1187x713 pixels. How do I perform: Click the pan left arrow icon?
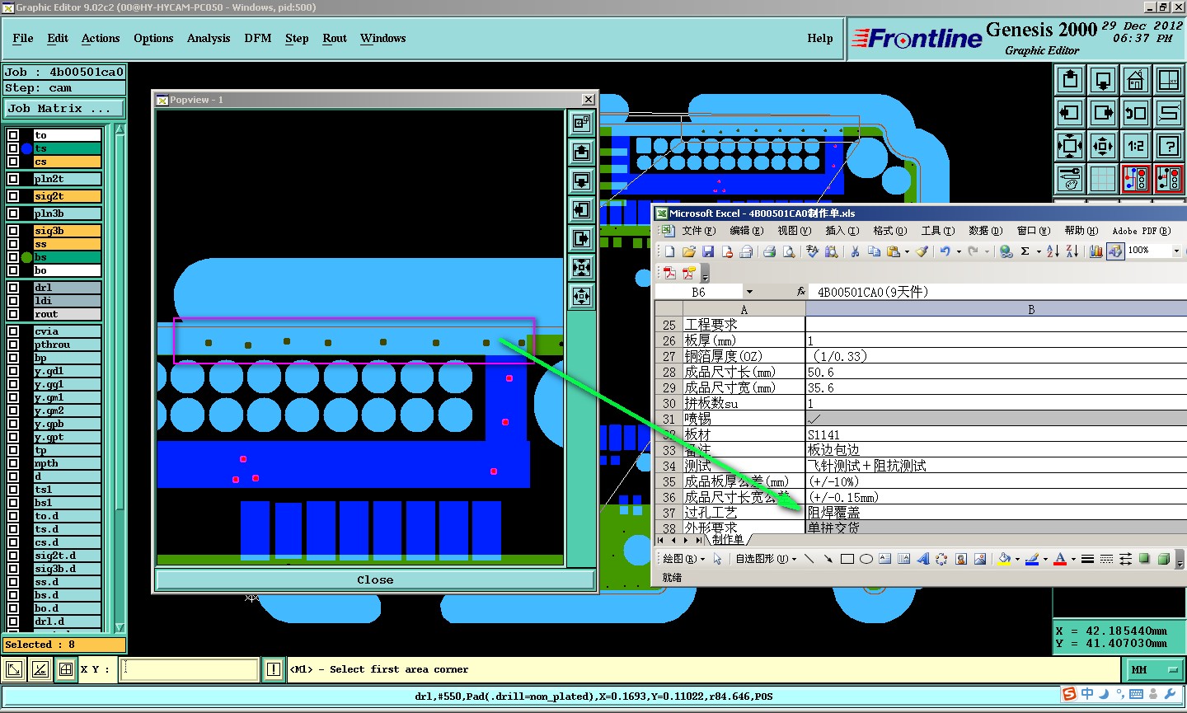(x=1070, y=113)
